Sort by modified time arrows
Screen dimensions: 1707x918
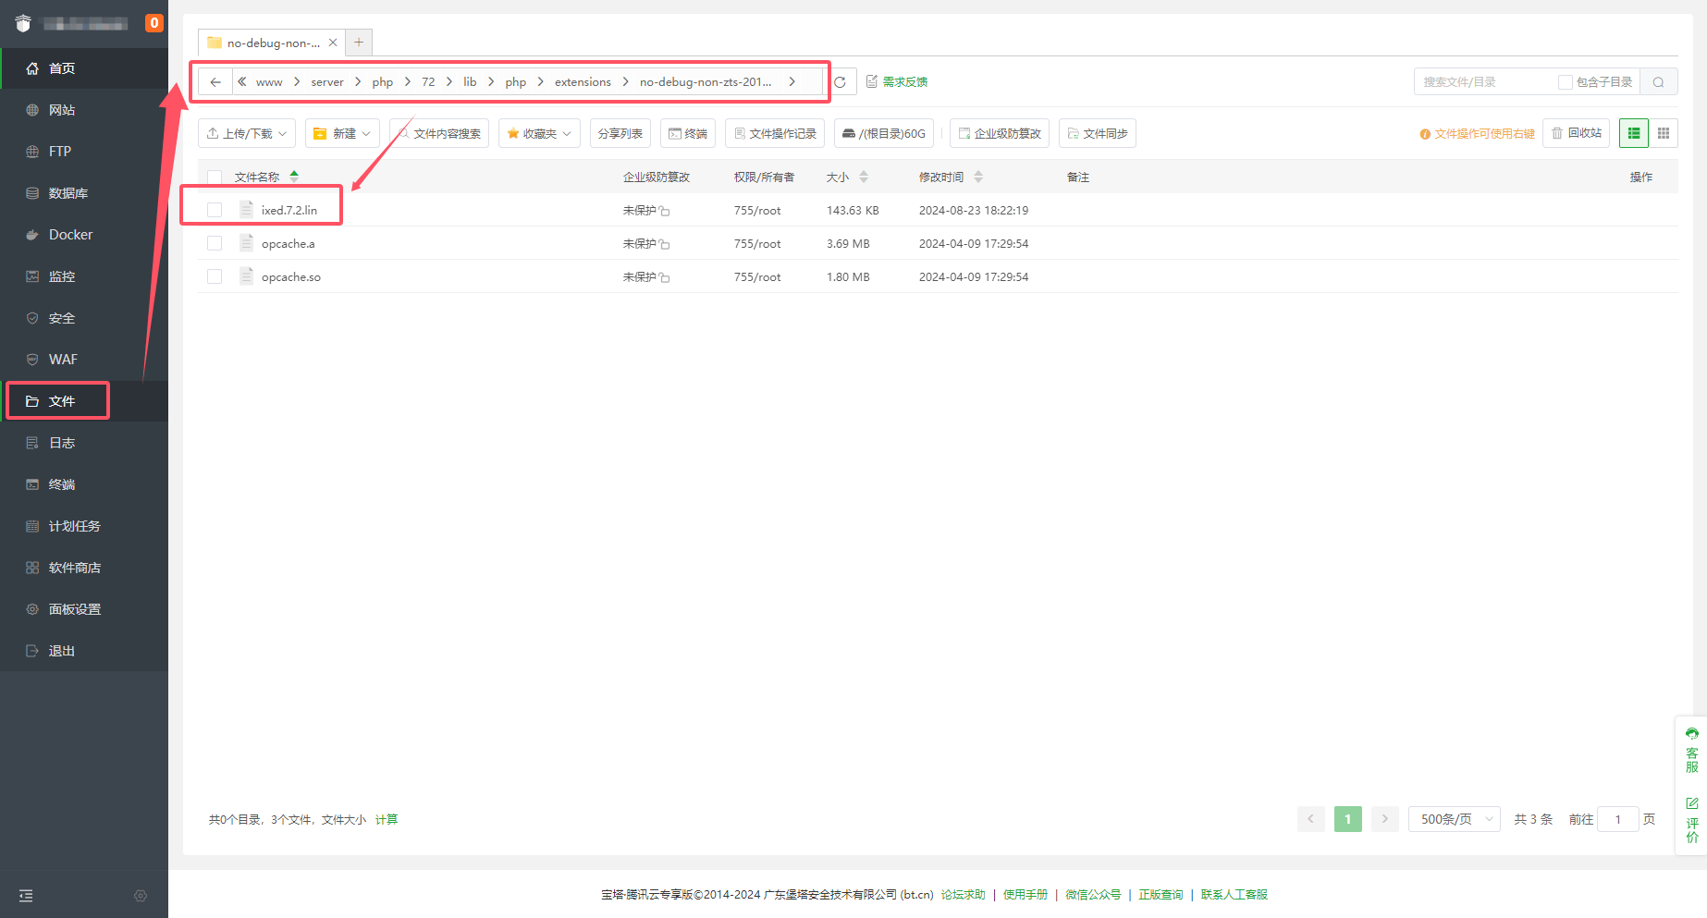coord(978,177)
